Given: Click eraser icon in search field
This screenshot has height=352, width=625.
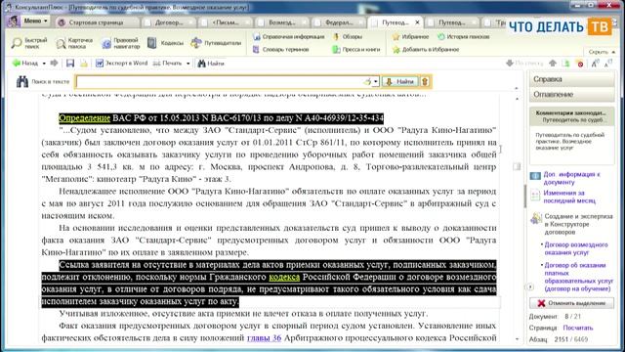Looking at the screenshot, I should (367, 81).
